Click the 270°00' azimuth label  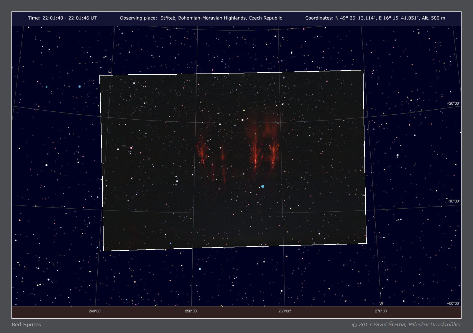(x=381, y=311)
